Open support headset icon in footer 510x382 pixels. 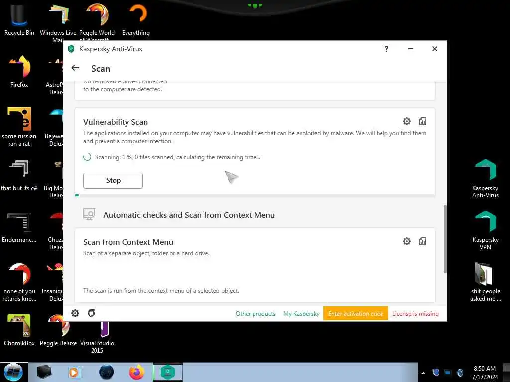[92, 313]
